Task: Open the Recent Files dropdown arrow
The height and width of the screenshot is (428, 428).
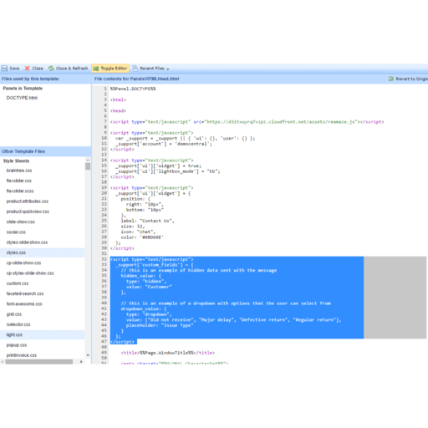Action: (168, 69)
